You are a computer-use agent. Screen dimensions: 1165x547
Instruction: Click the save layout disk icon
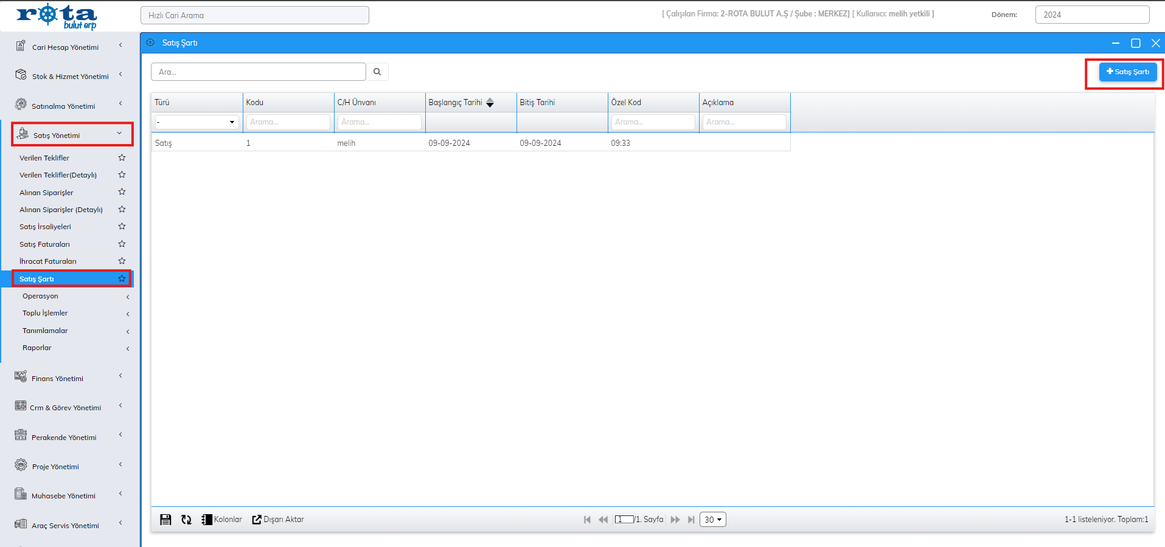point(165,520)
